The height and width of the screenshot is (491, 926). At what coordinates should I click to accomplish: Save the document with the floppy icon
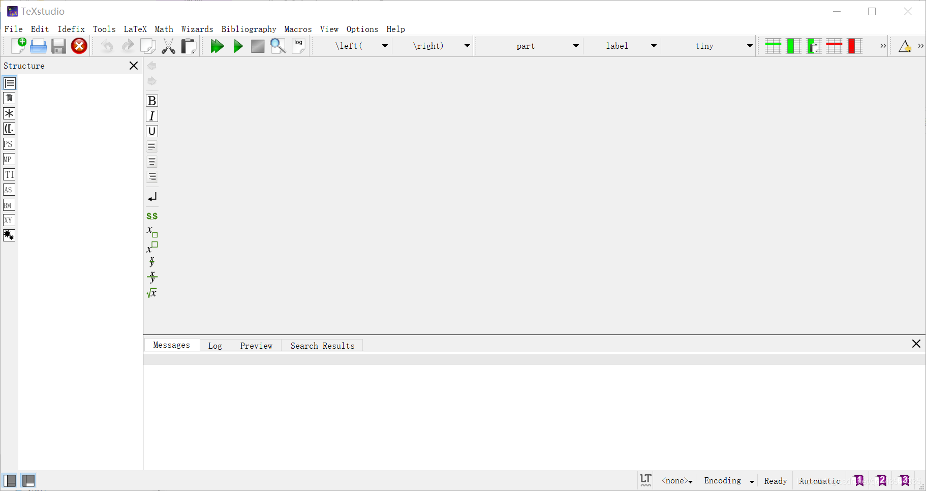[x=58, y=46]
